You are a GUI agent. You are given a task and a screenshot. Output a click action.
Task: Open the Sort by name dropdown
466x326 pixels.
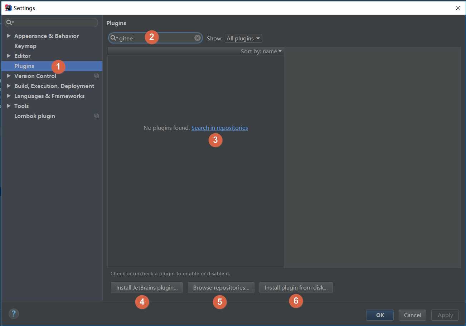pyautogui.click(x=261, y=51)
